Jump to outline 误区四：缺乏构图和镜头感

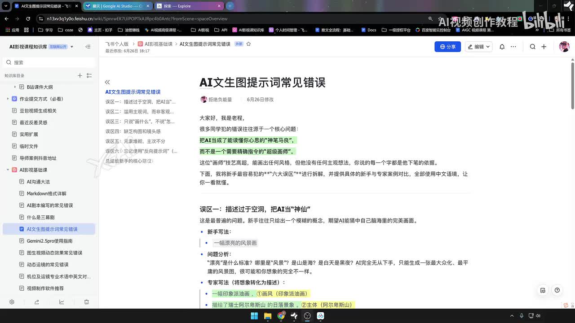pos(133,131)
